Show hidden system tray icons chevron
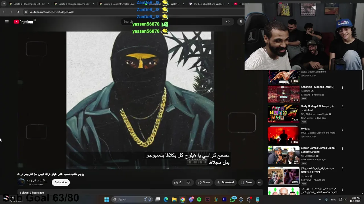The height and width of the screenshot is (204, 364). click(x=320, y=199)
